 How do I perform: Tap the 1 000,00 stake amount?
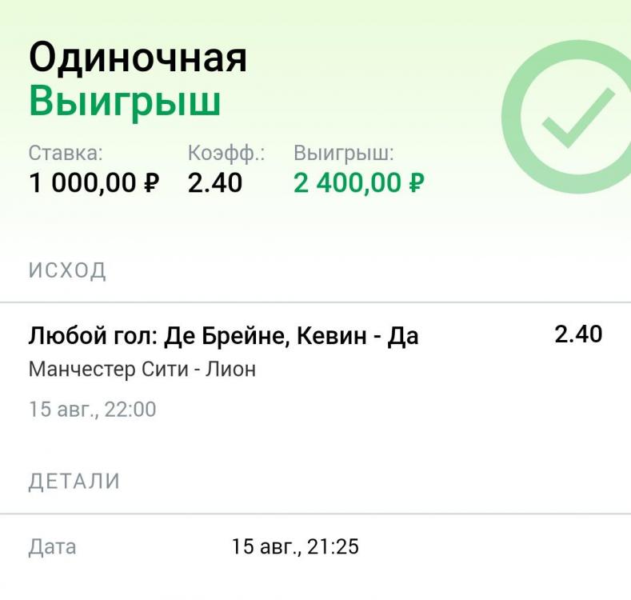pyautogui.click(x=83, y=183)
